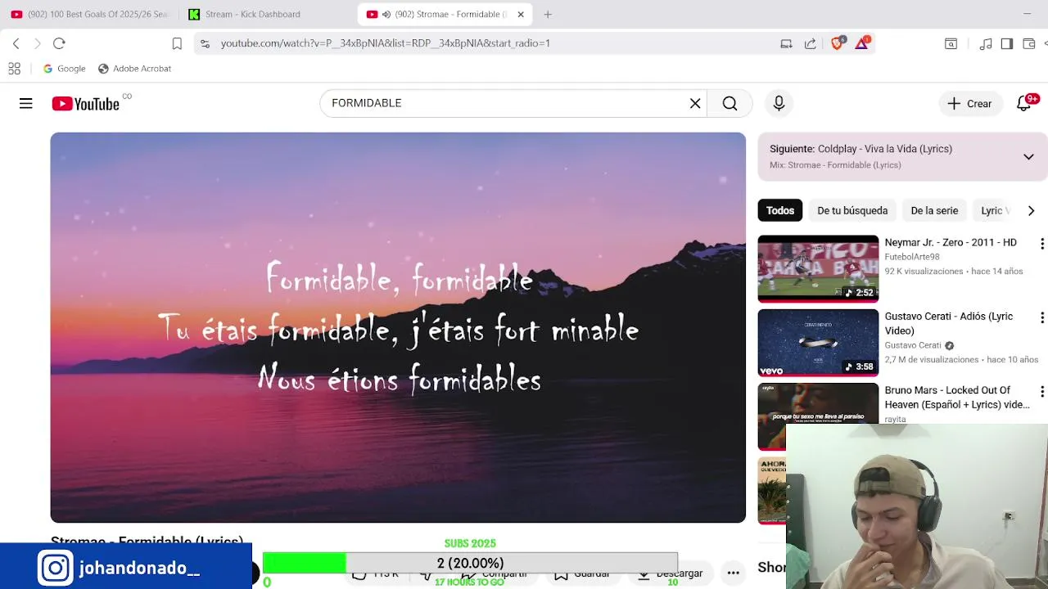
Task: Bookmark this page in the address bar
Action: point(177,43)
